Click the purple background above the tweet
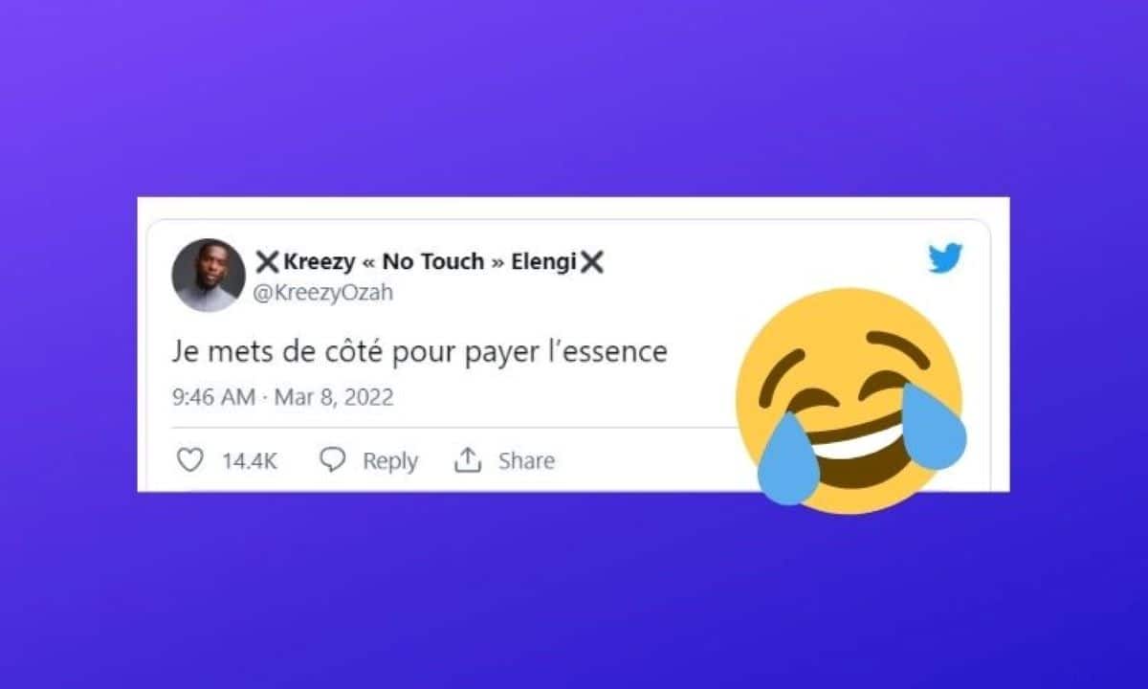 click(x=574, y=96)
